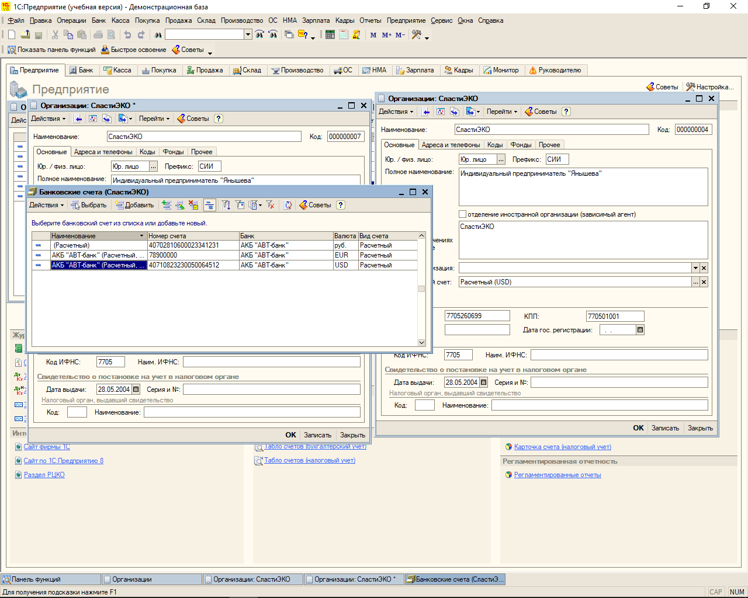
Task: Click Выбрать button in Банковские счета
Action: [x=89, y=205]
